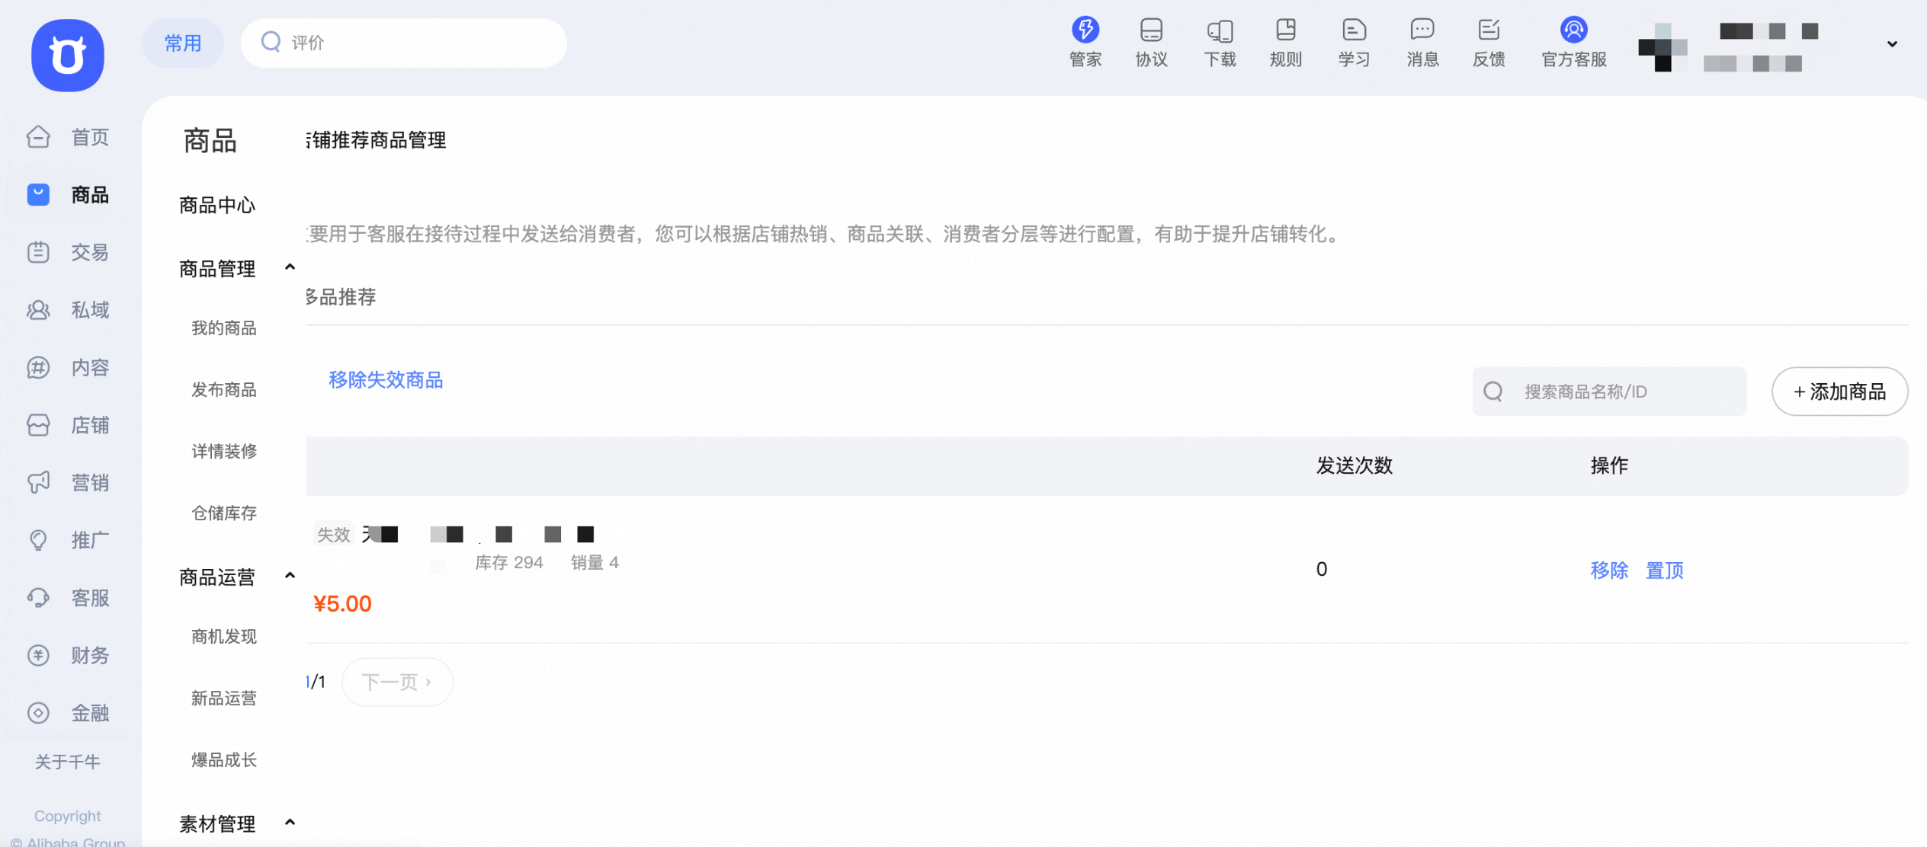Open 仓储库存 submenu item
Image resolution: width=1927 pixels, height=847 pixels.
(224, 513)
